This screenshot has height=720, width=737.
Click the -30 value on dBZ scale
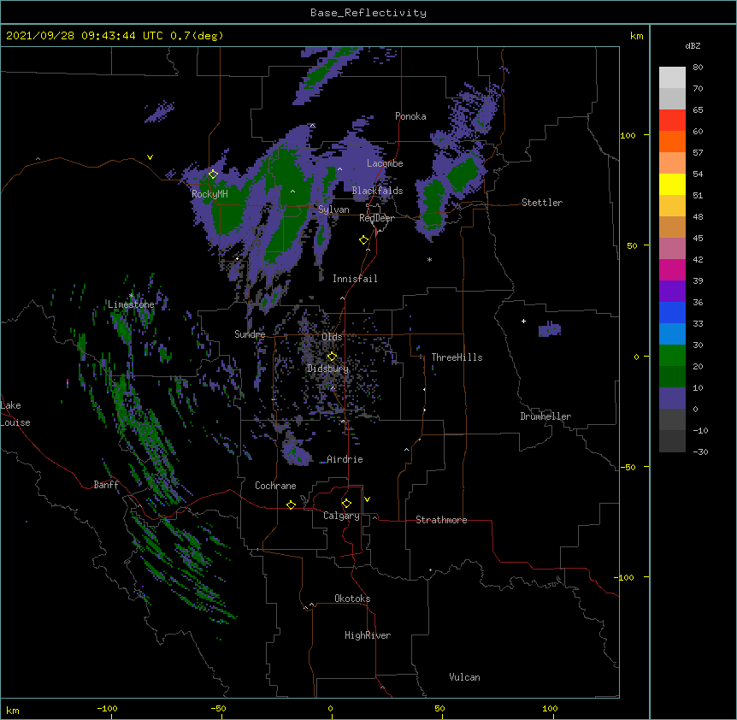700,452
